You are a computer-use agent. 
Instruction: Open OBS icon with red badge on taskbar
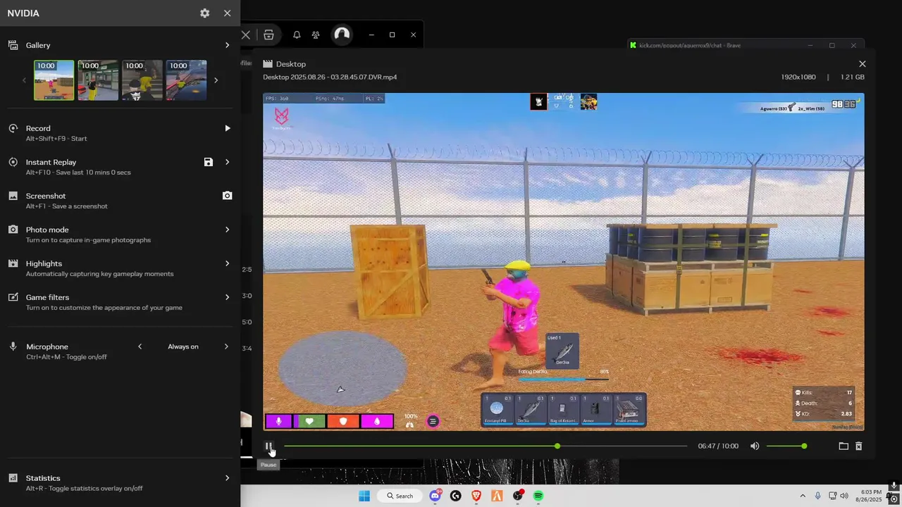[x=518, y=496]
